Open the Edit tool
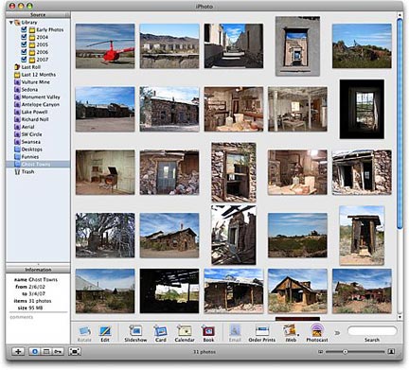This screenshot has height=370, width=409. pos(105,334)
